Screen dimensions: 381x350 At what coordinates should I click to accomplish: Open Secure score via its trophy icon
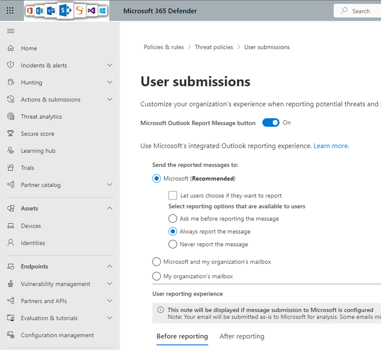pyautogui.click(x=11, y=134)
